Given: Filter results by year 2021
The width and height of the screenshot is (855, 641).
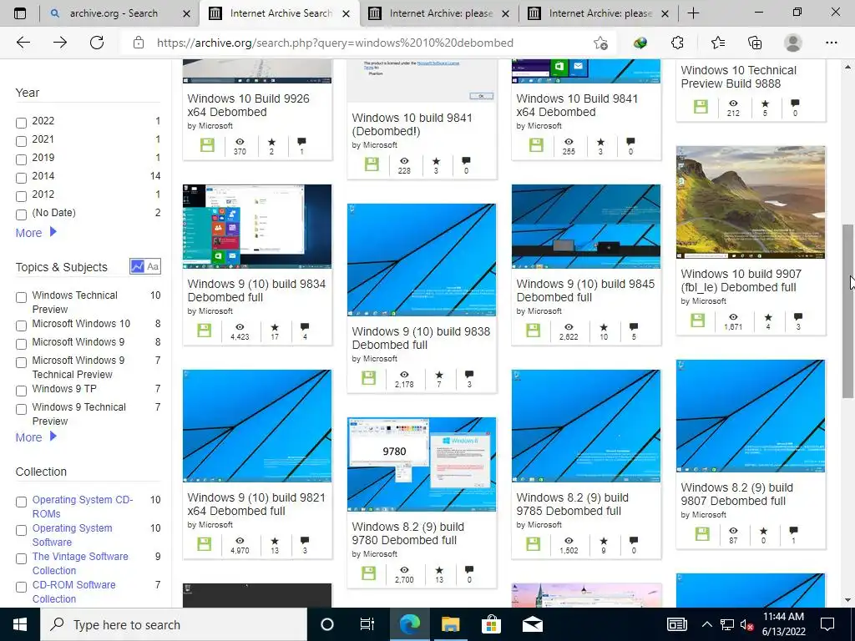Looking at the screenshot, I should [21, 141].
